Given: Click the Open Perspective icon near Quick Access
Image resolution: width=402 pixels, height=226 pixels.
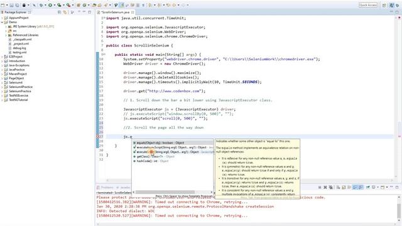Looking at the screenshot, I should click(384, 5).
